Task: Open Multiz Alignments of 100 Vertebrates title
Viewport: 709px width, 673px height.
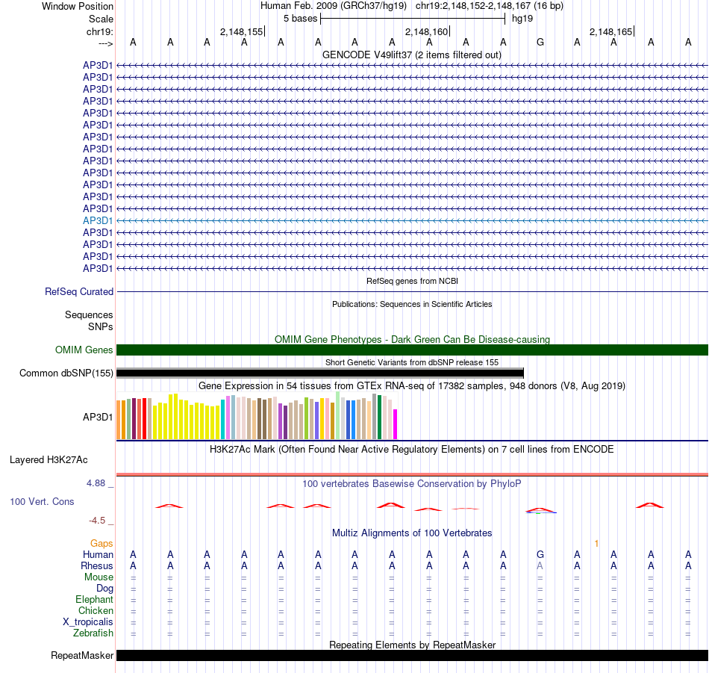Action: (x=412, y=533)
